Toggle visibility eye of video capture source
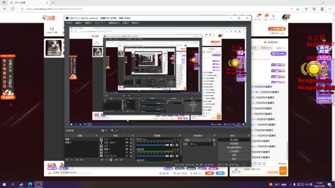335x188 pixels. (x=127, y=155)
